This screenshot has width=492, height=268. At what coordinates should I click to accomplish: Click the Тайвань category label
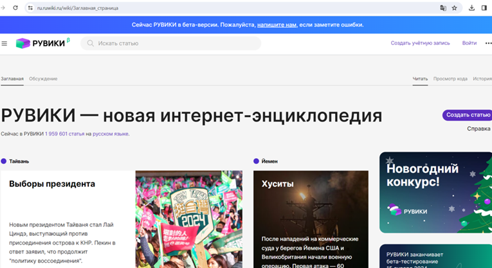point(19,161)
